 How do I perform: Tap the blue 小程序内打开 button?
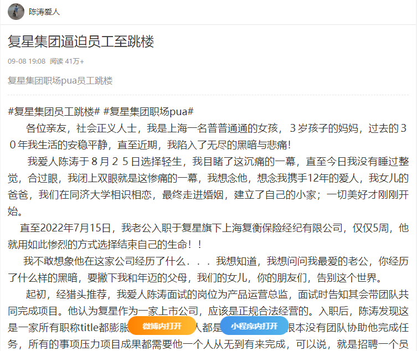click(254, 326)
